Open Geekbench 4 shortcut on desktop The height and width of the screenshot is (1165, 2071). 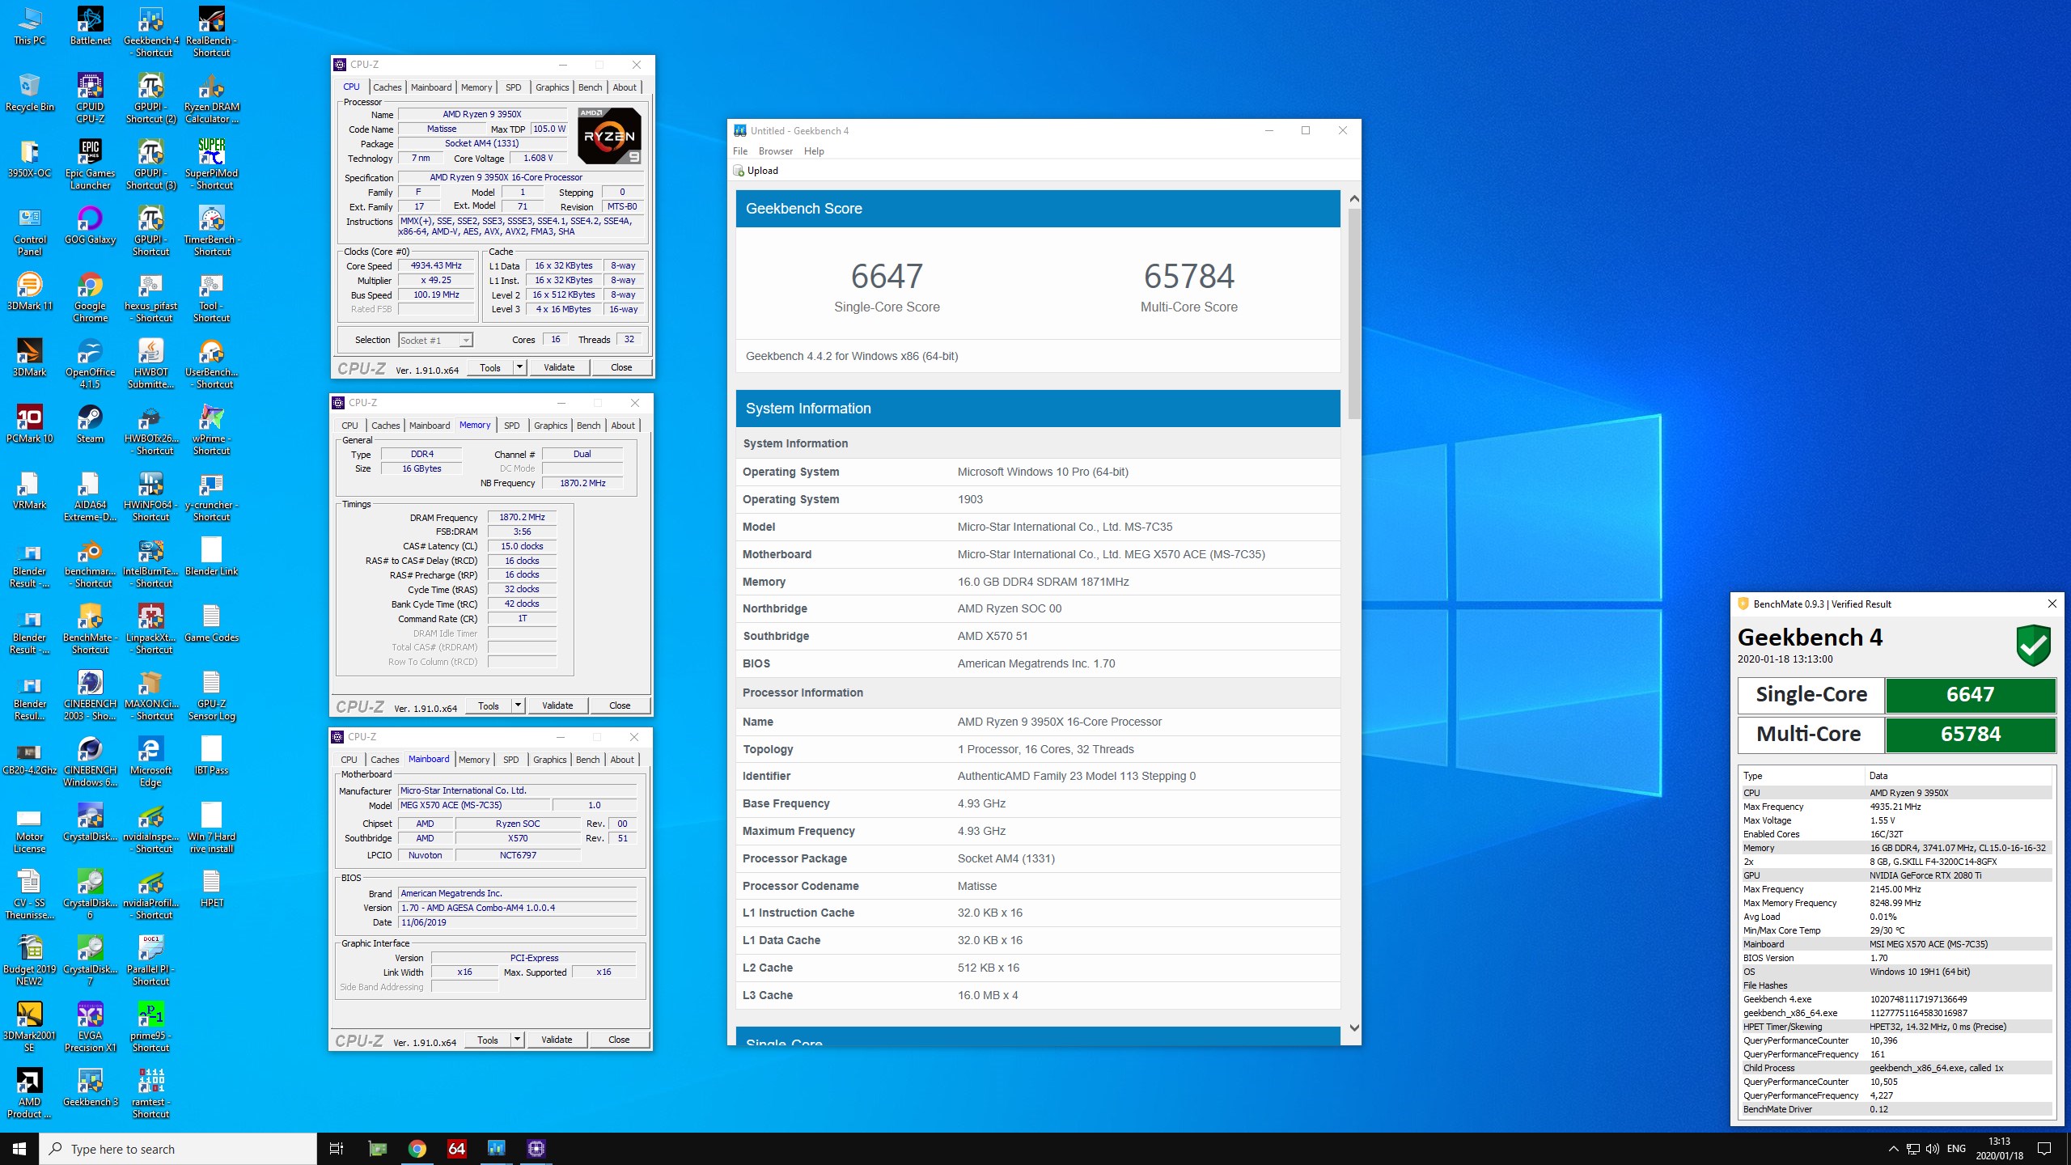pos(151,32)
